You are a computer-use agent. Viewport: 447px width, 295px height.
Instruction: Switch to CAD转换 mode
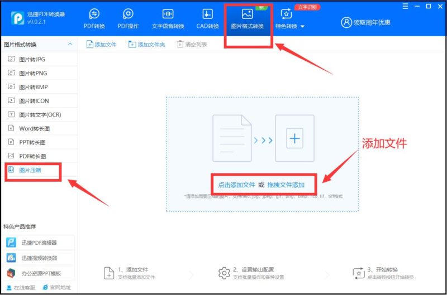(207, 18)
